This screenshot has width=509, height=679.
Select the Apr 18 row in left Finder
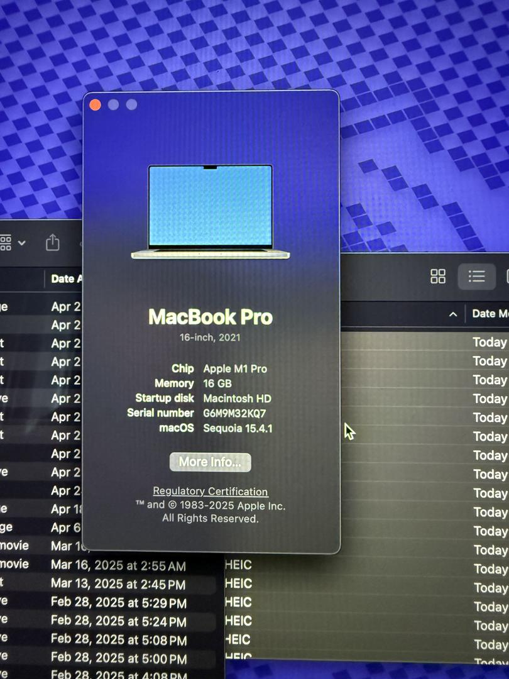point(41,509)
